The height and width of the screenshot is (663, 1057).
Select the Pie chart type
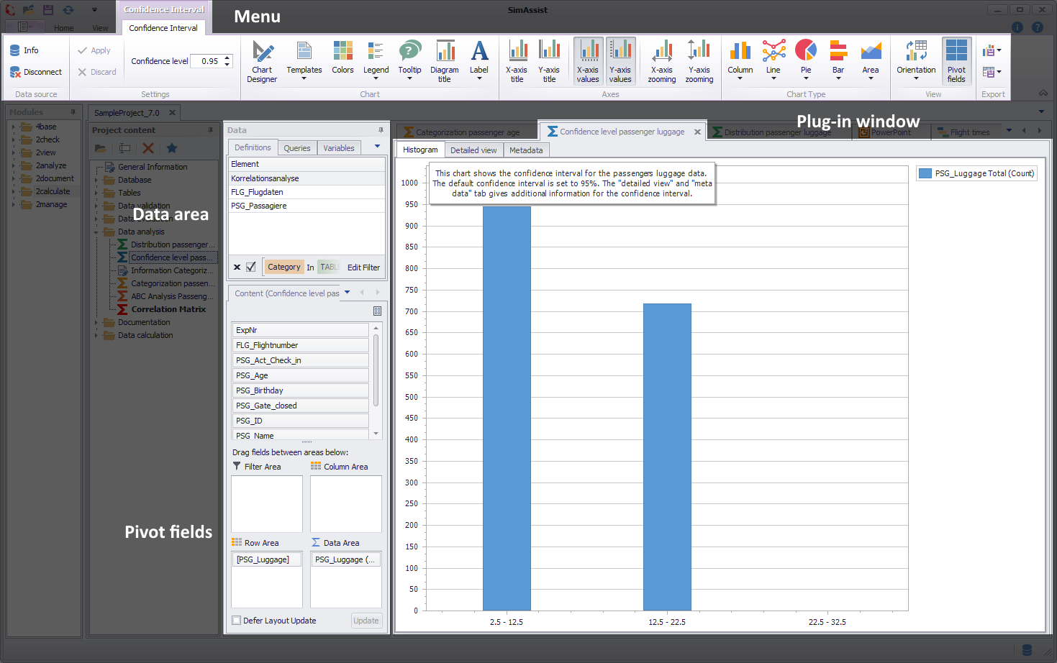tap(806, 60)
